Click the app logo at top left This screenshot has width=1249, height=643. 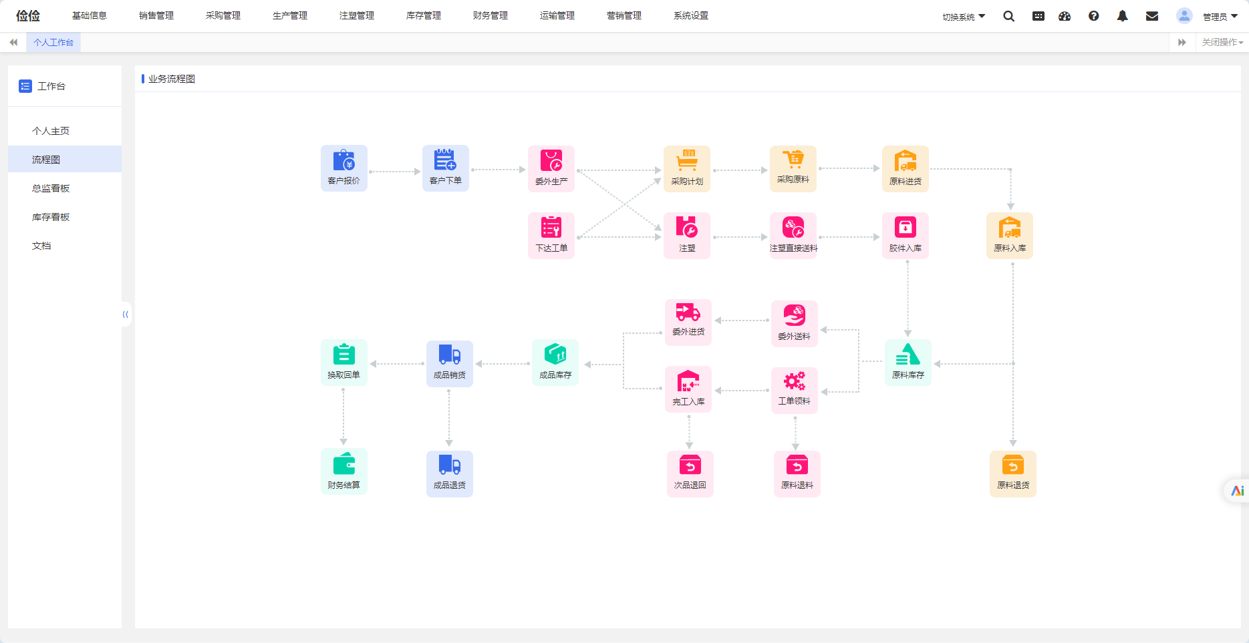28,15
